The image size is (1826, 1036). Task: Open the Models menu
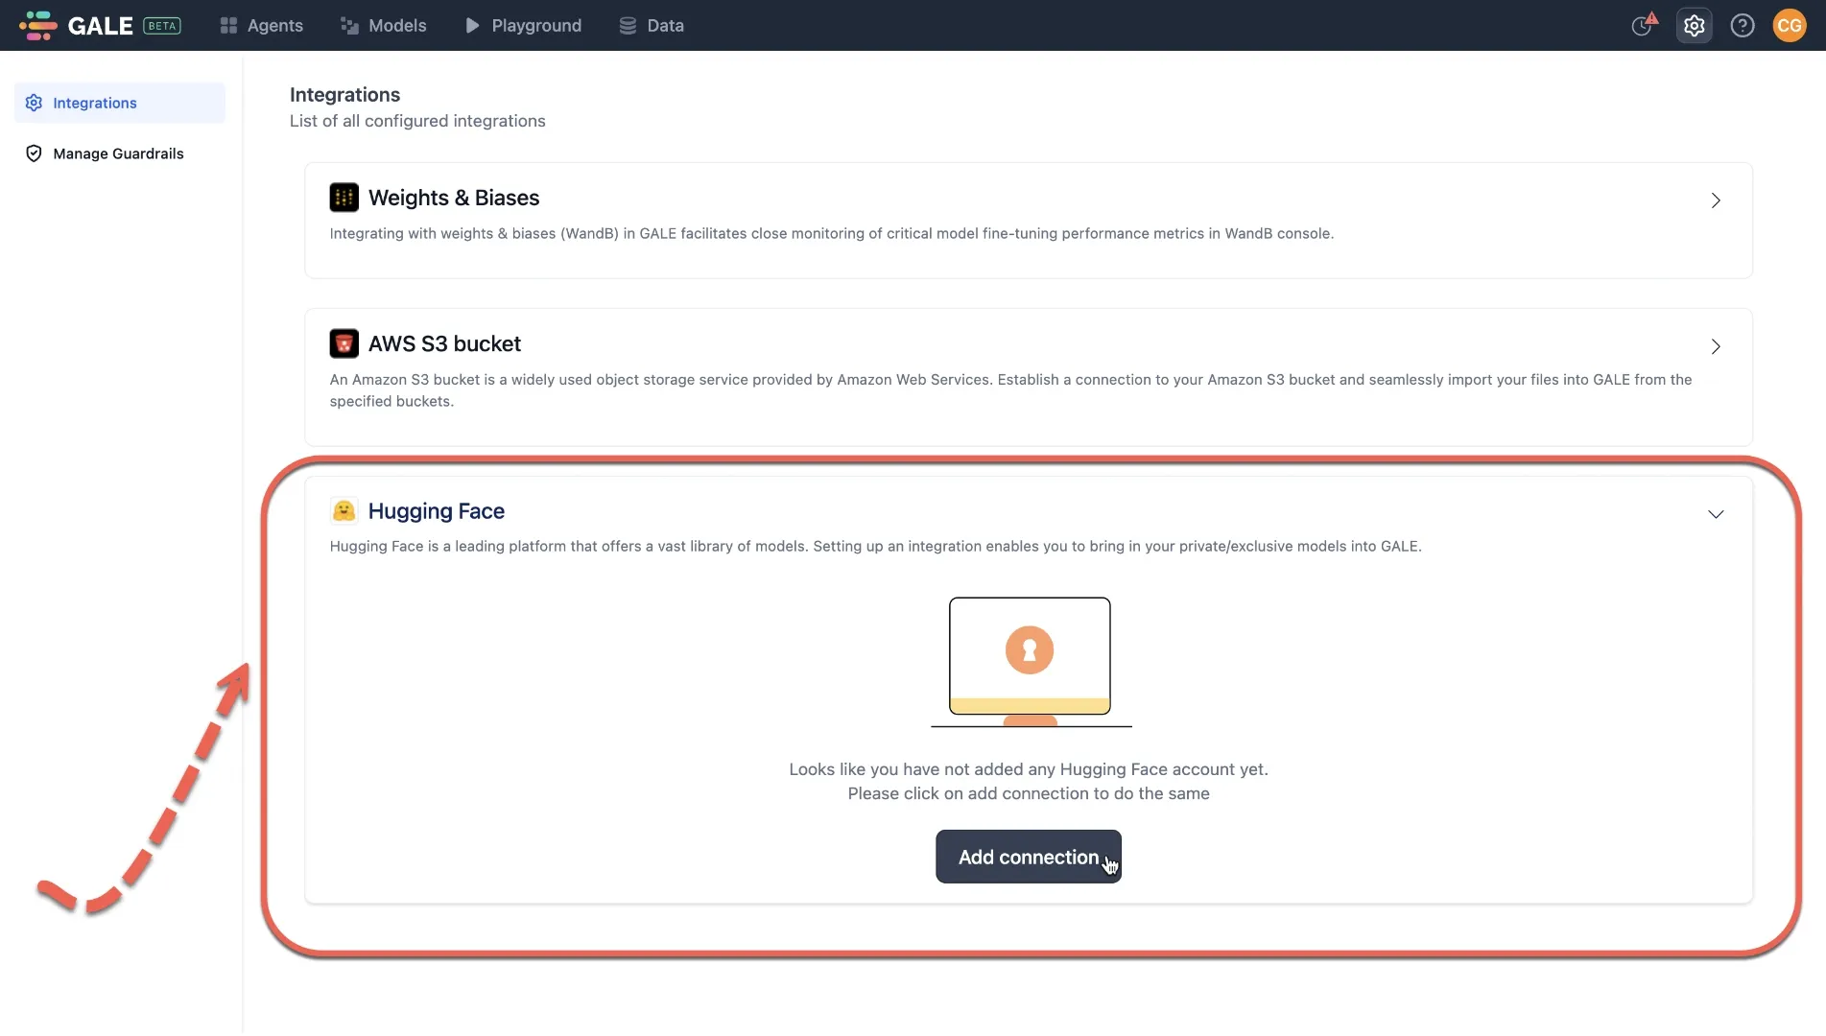(383, 25)
